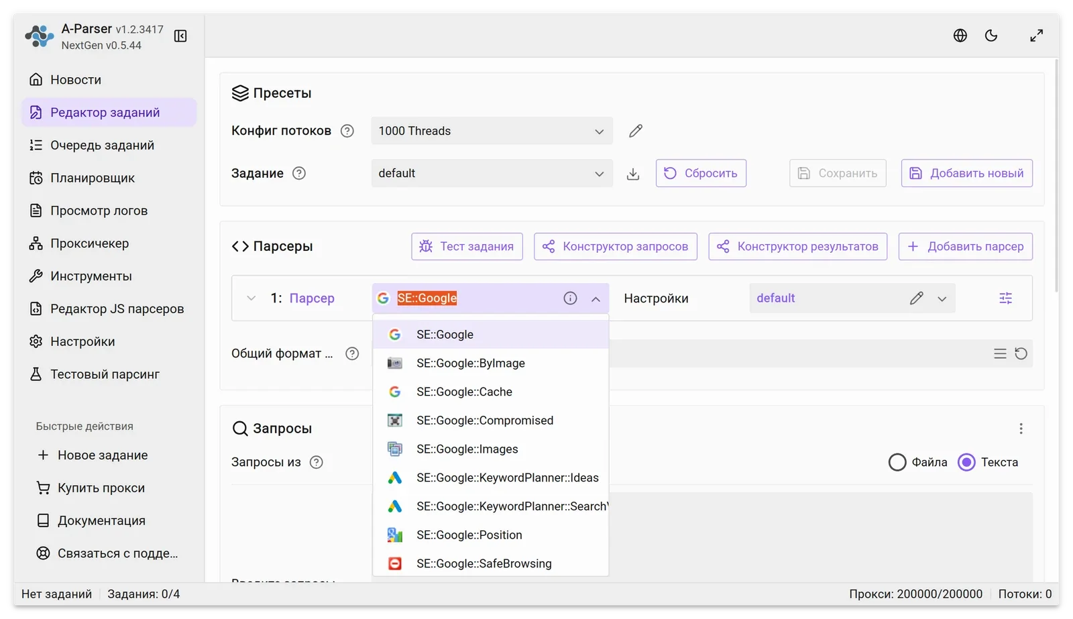Click the A-Parser logo
This screenshot has height=619, width=1073.
[40, 36]
